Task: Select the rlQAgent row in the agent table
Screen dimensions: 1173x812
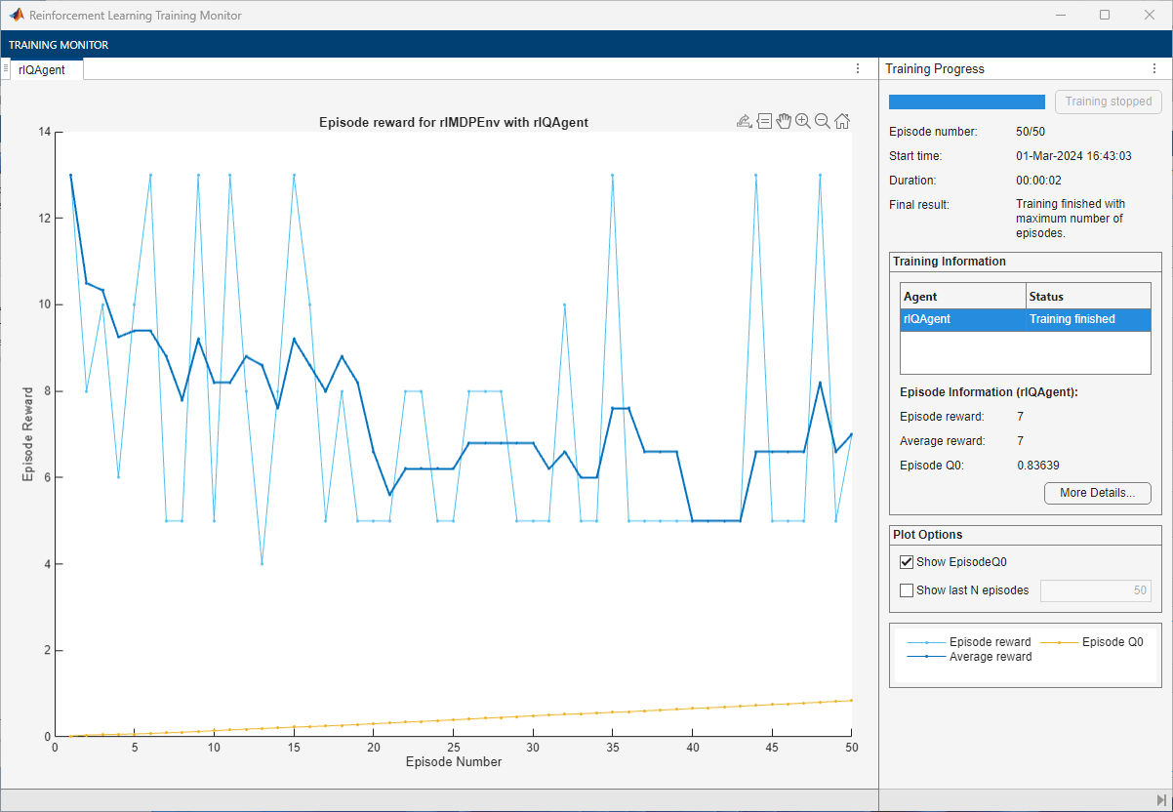Action: point(1026,319)
